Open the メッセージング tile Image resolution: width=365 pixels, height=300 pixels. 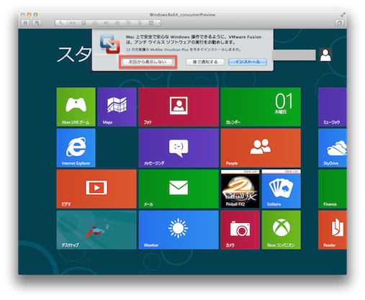tap(179, 148)
